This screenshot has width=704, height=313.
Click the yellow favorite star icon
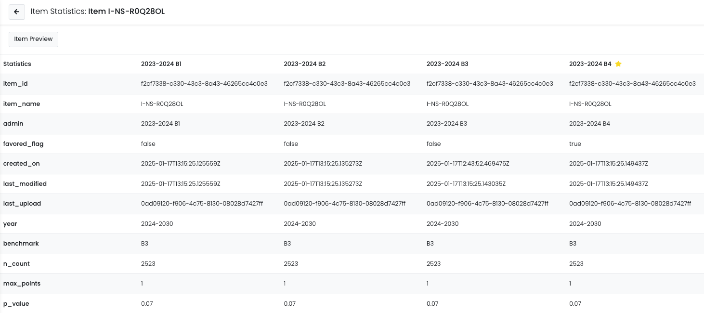(618, 64)
